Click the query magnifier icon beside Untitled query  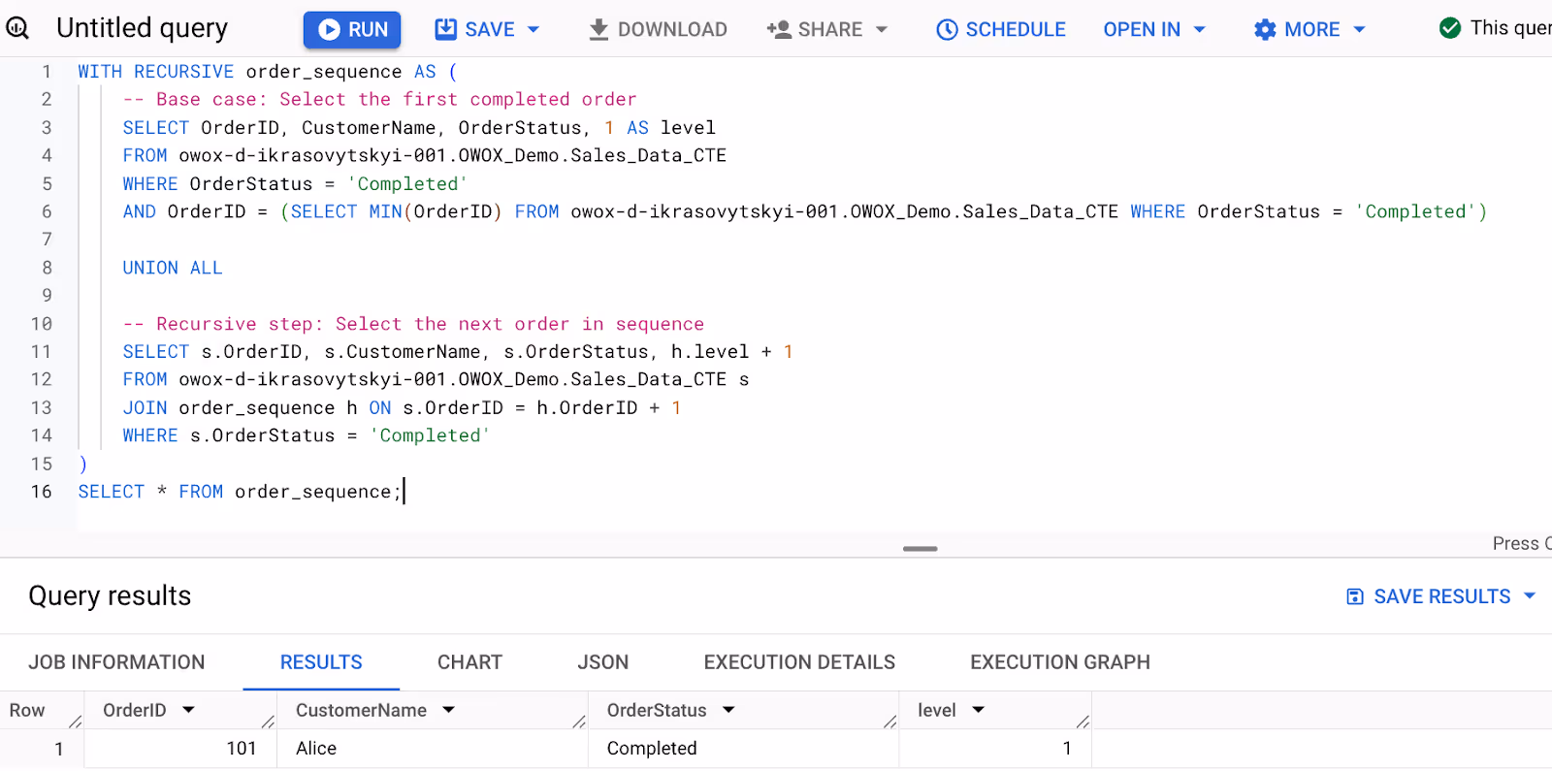(x=17, y=28)
